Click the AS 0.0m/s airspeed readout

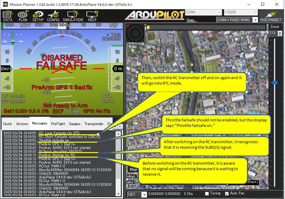13,96
